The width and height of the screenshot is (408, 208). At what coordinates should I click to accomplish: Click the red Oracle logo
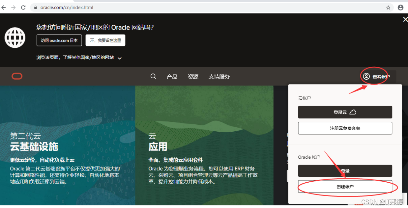click(x=17, y=76)
